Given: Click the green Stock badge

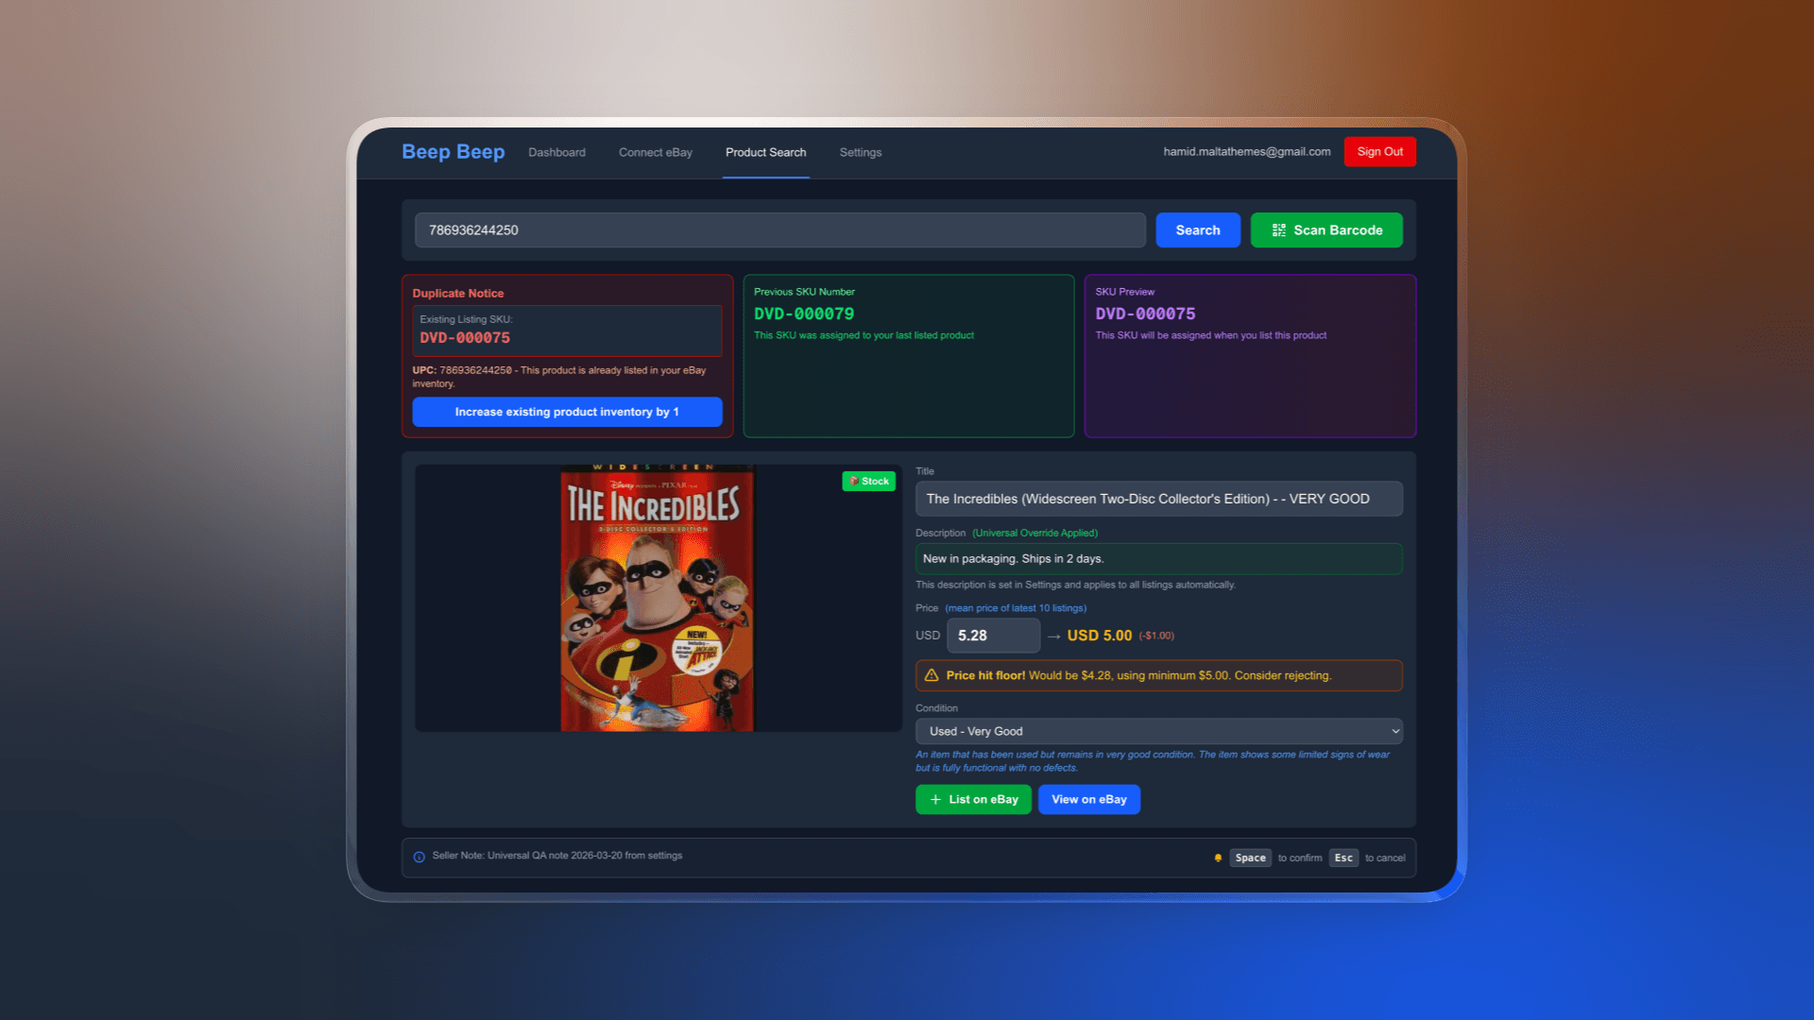Looking at the screenshot, I should point(868,481).
